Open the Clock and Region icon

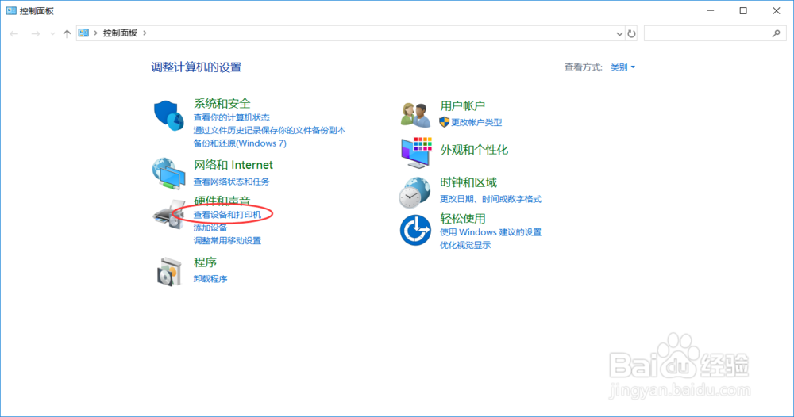point(414,193)
